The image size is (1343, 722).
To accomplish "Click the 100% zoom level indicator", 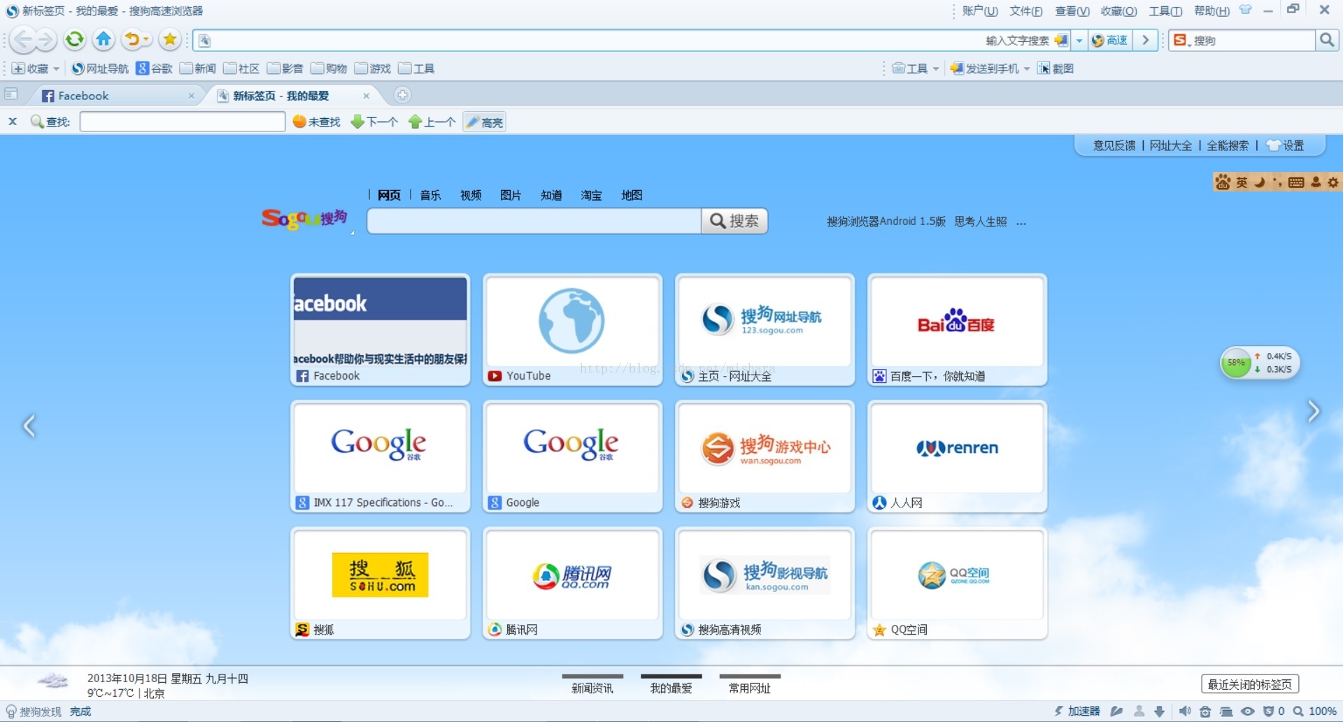I will (x=1324, y=711).
